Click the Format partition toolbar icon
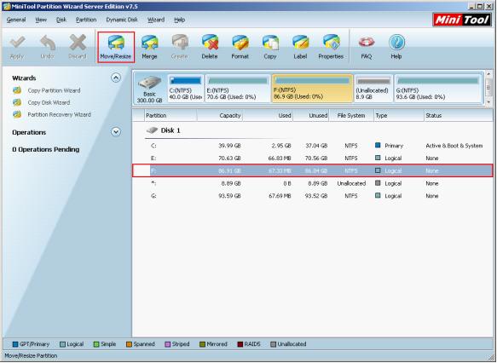Image resolution: width=497 pixels, height=363 pixels. 240,43
